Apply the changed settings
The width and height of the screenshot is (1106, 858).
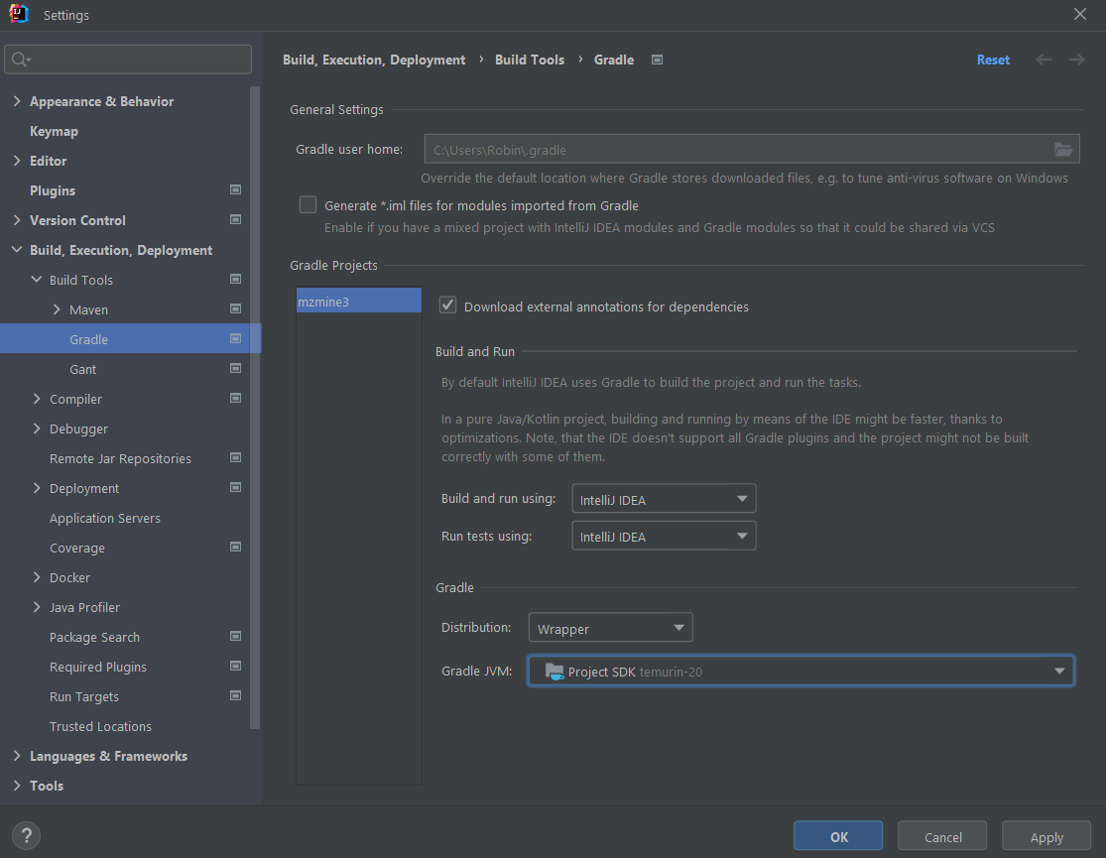click(x=1045, y=835)
